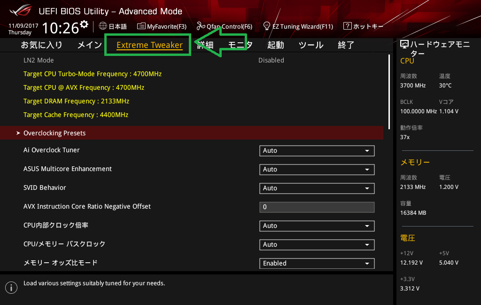
Task: Click the ROG logo icon
Action: coord(20,10)
